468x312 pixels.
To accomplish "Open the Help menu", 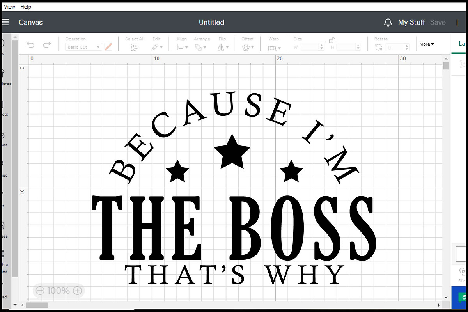I will [26, 7].
